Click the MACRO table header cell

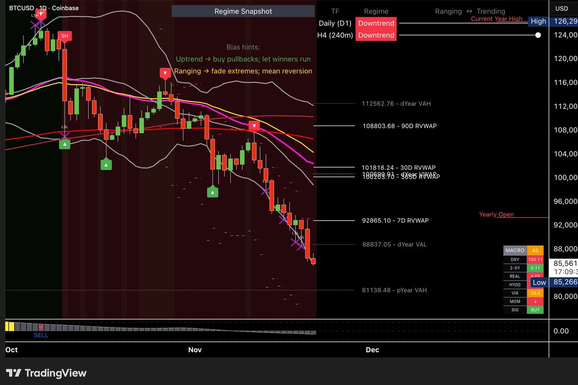pyautogui.click(x=515, y=250)
